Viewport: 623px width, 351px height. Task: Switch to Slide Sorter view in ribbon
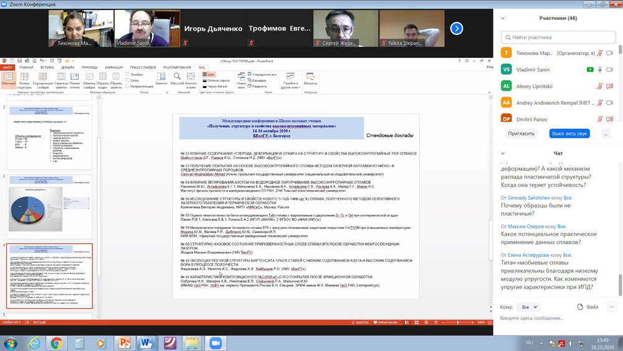(42, 80)
